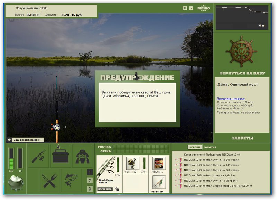277x200 pixels.
Task: Expand tackle panel with arrow icon
Action: pyautogui.click(x=117, y=189)
